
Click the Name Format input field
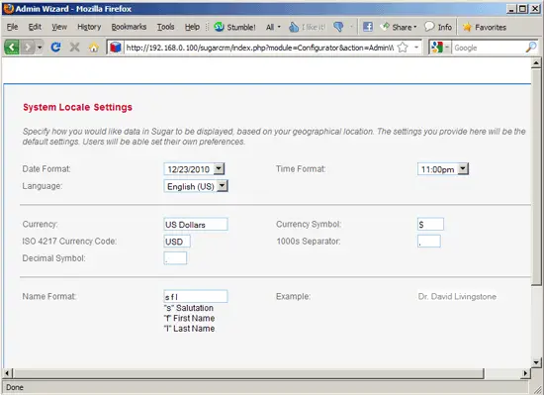coord(196,296)
